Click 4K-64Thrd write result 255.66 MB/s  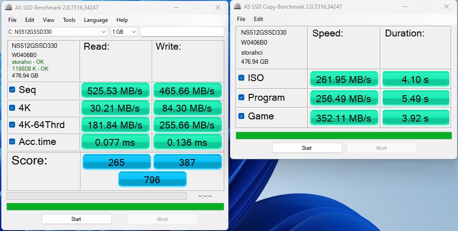[187, 125]
